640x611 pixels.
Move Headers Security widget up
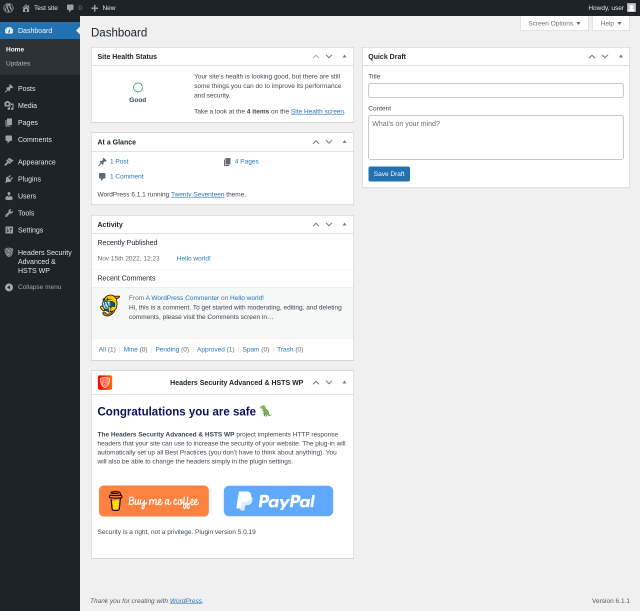(316, 382)
